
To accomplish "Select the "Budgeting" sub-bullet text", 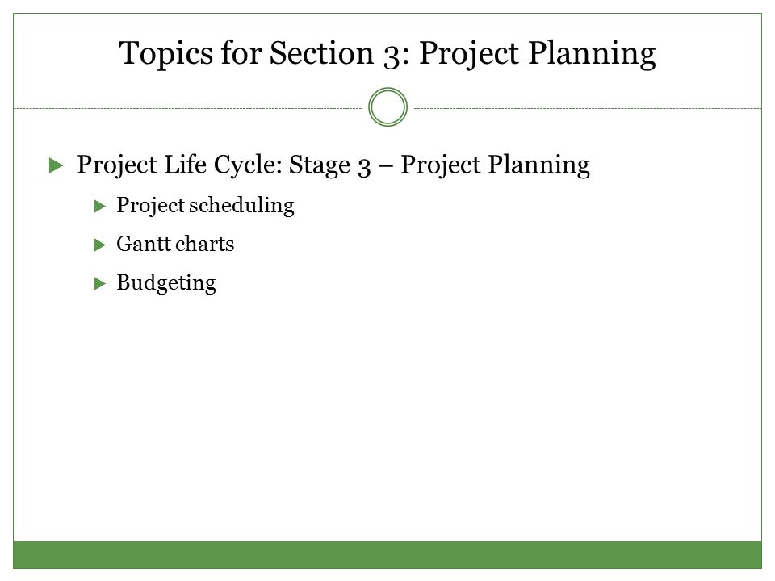I will pyautogui.click(x=166, y=283).
